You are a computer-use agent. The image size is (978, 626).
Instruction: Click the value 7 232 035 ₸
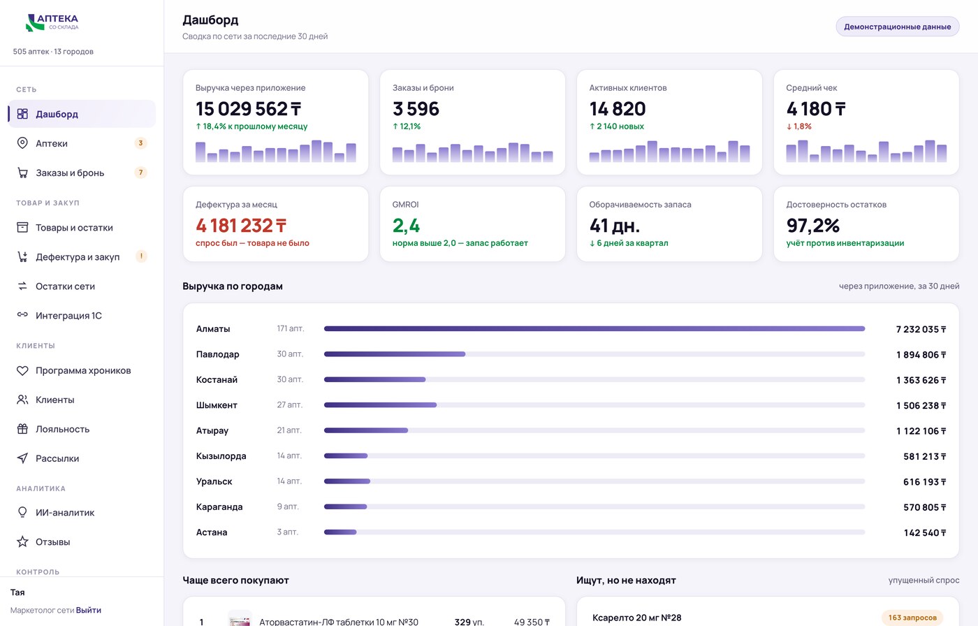[921, 329]
